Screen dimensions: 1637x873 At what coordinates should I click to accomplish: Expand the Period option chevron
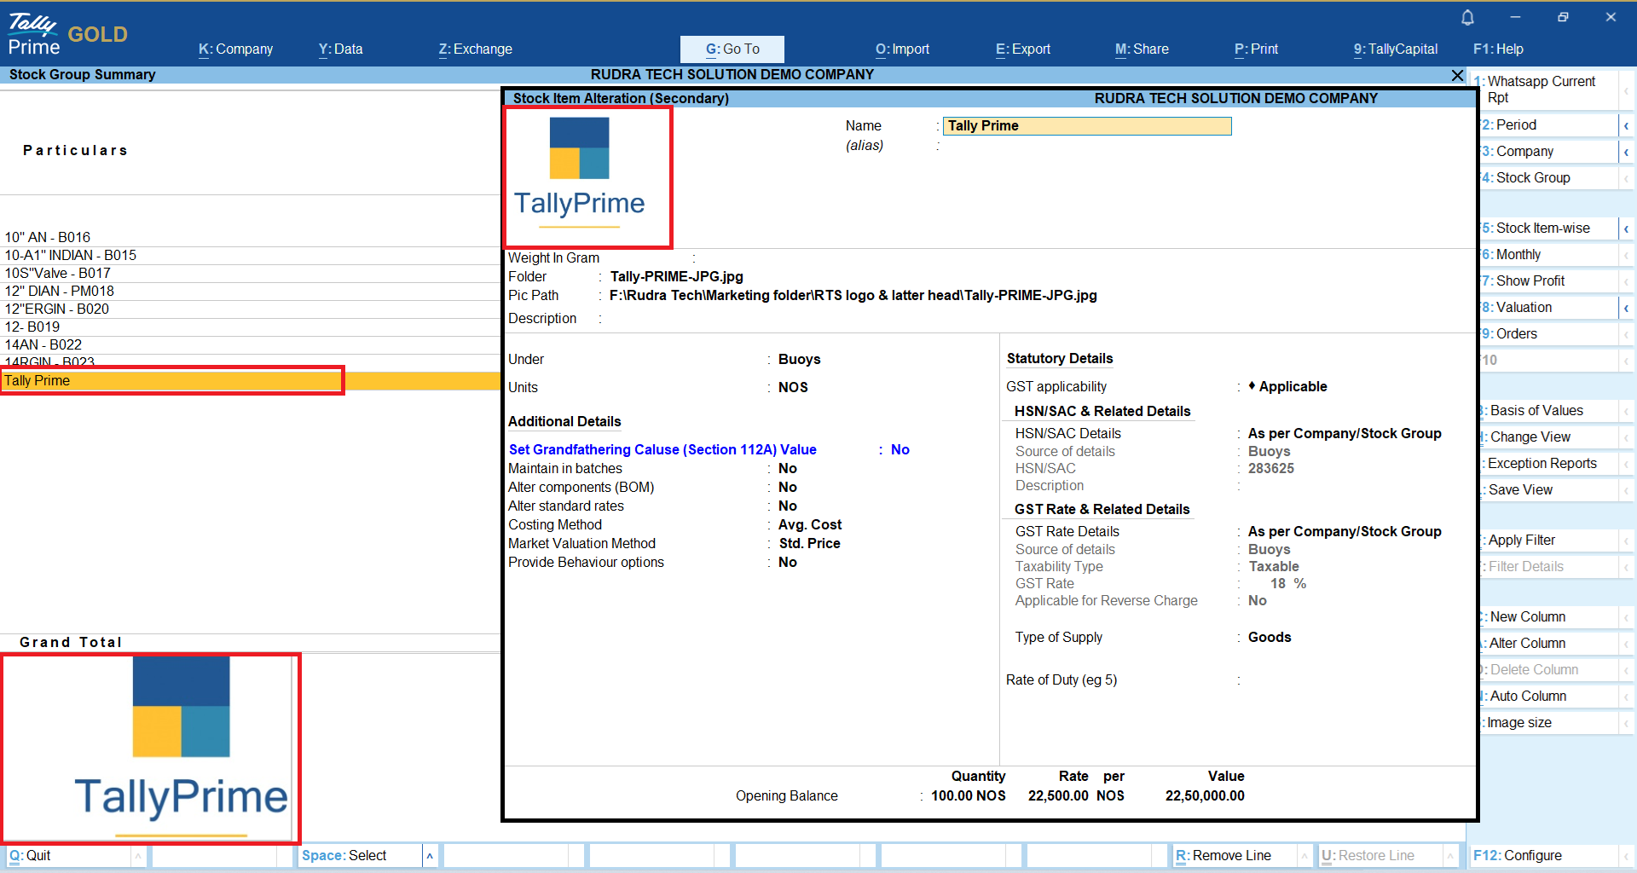point(1626,125)
